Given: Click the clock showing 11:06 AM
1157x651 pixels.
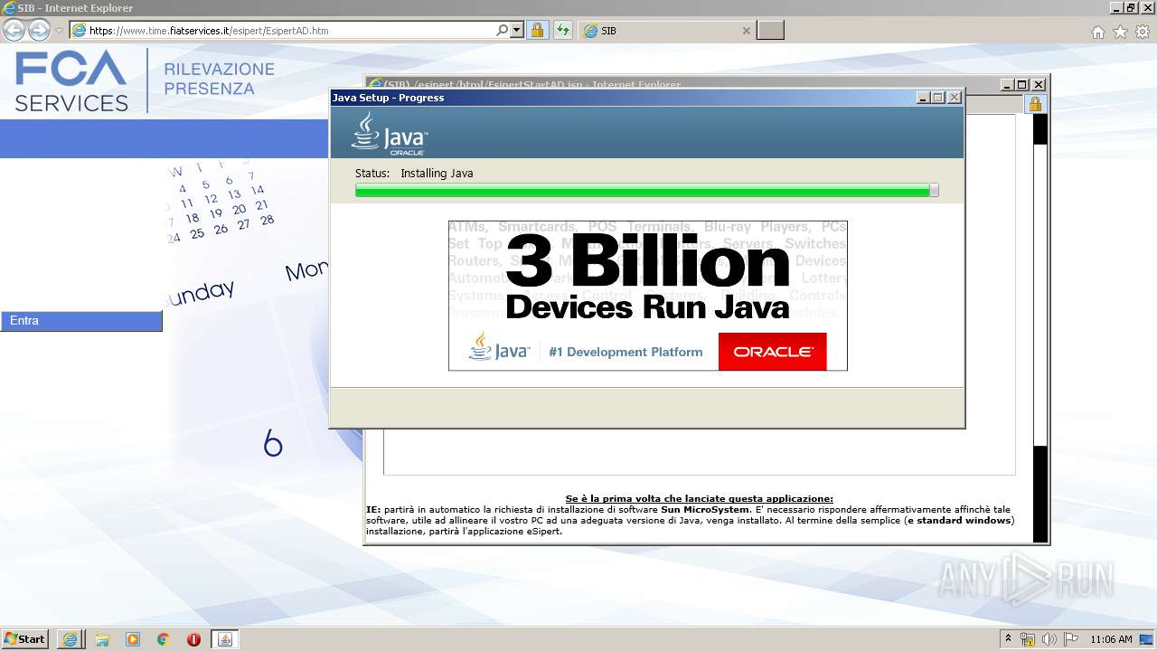Looking at the screenshot, I should (x=1111, y=639).
